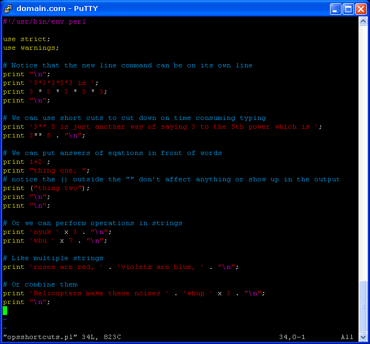Image resolution: width=370 pixels, height=344 pixels.
Task: Click the PuTTY icon in title bar
Action: coord(8,8)
